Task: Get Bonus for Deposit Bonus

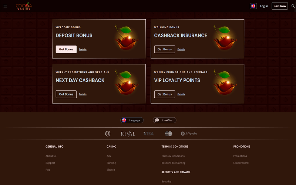Action: pos(66,49)
